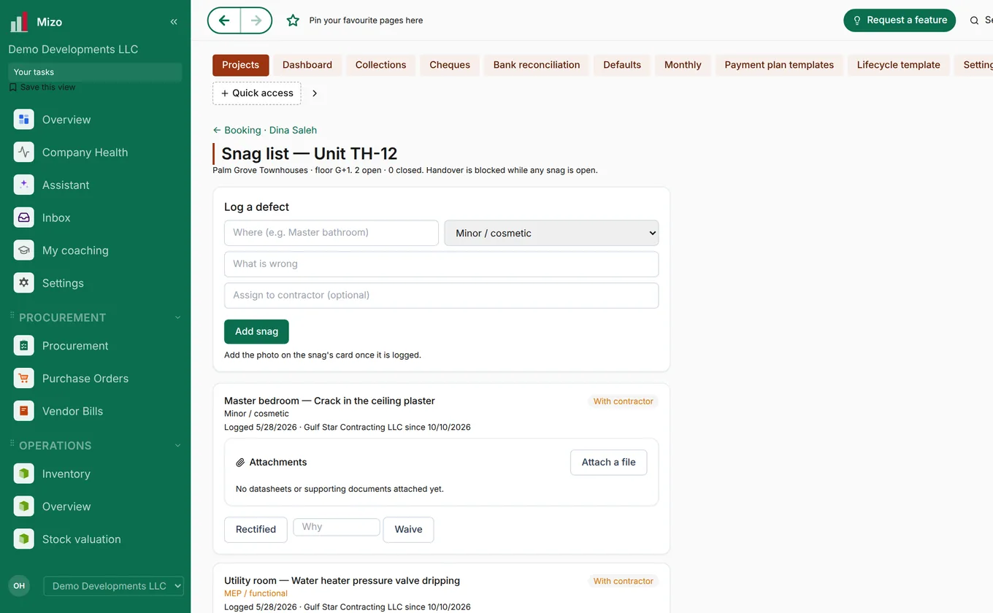Switch to the Dashboard tab
The image size is (993, 613).
tap(307, 65)
